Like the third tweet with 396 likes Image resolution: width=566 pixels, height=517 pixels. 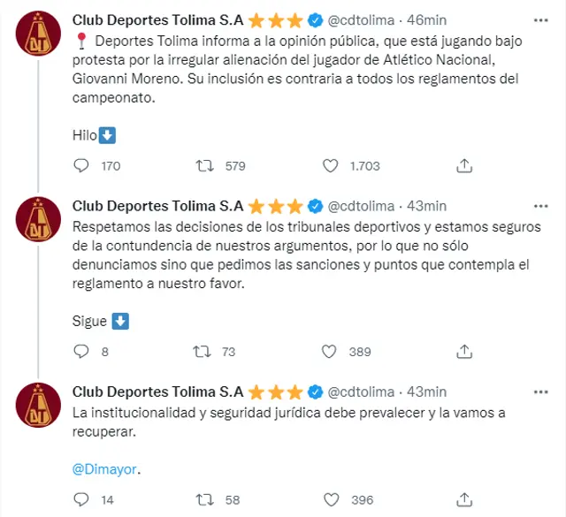331,499
